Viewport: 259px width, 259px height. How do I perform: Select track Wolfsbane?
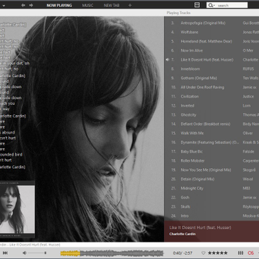189,32
